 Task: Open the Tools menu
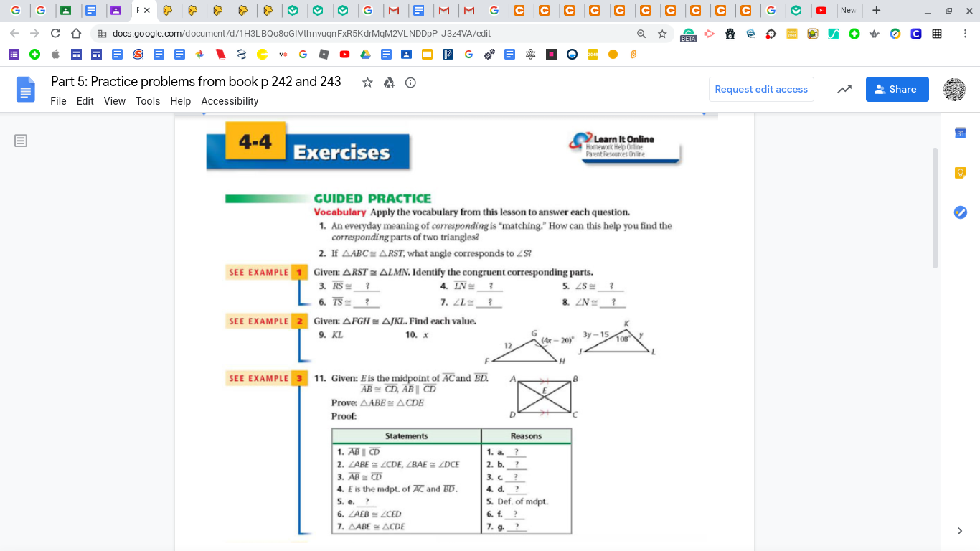click(x=148, y=101)
